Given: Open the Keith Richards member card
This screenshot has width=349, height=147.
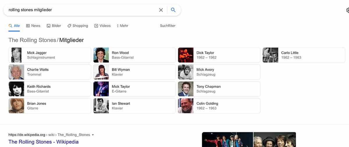Looking at the screenshot, I should coord(50,89).
